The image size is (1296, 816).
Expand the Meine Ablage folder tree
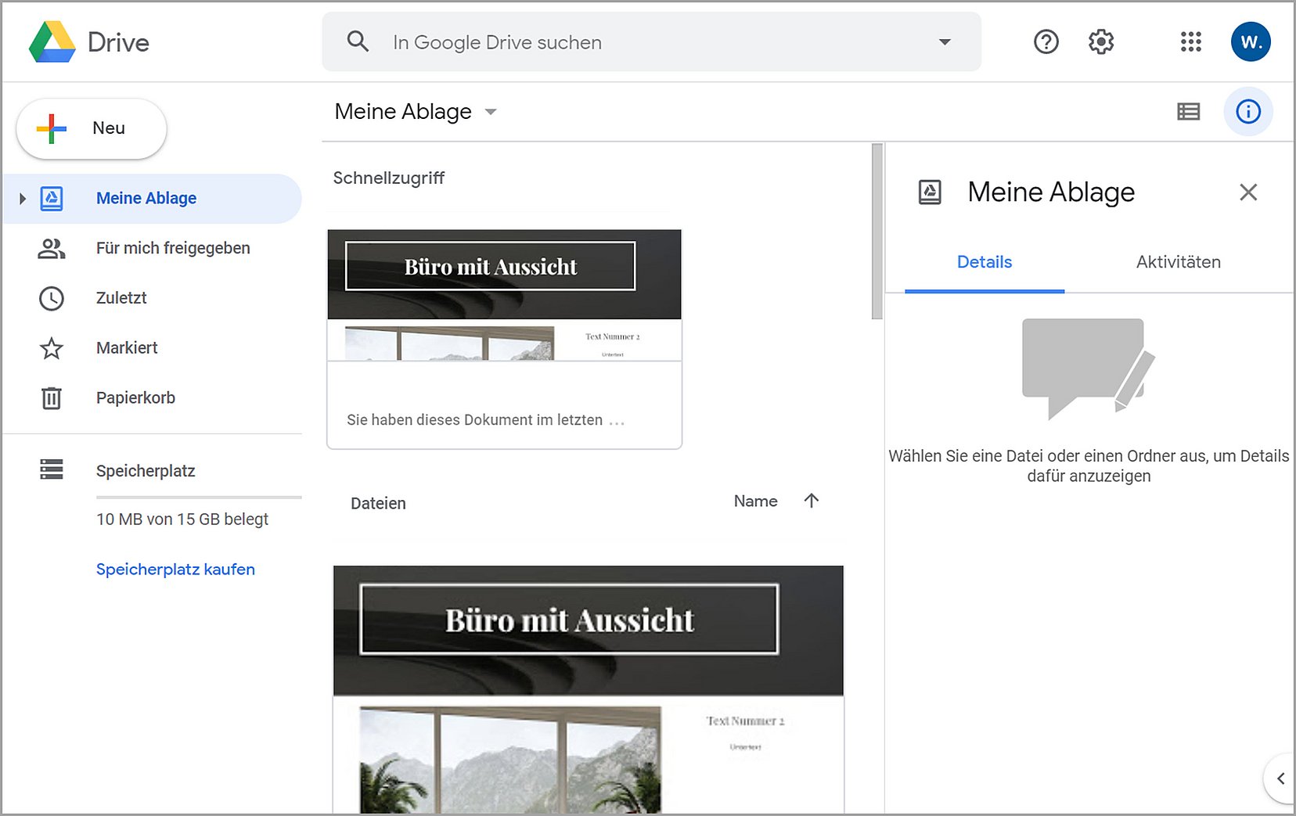23,199
